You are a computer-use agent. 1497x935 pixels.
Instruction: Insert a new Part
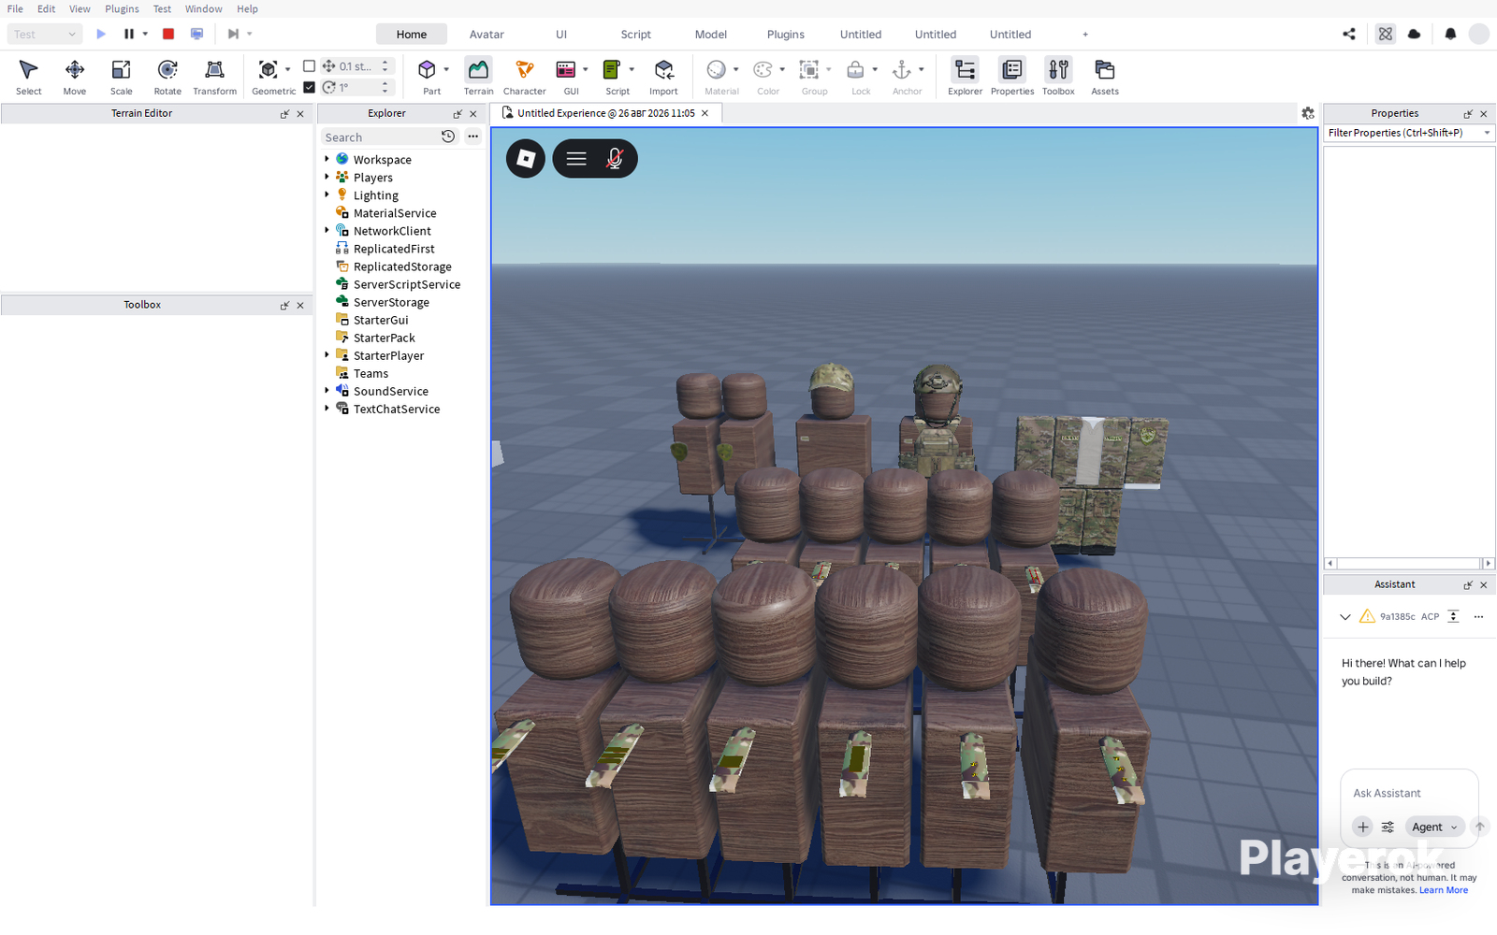tap(427, 70)
